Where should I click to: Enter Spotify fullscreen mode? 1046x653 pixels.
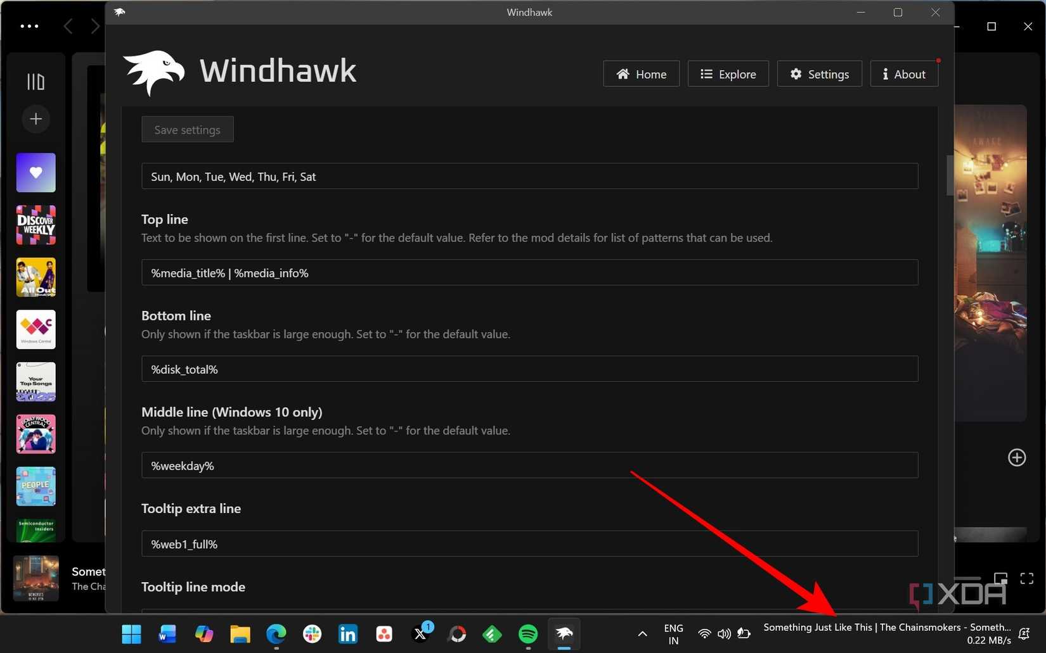[1027, 578]
